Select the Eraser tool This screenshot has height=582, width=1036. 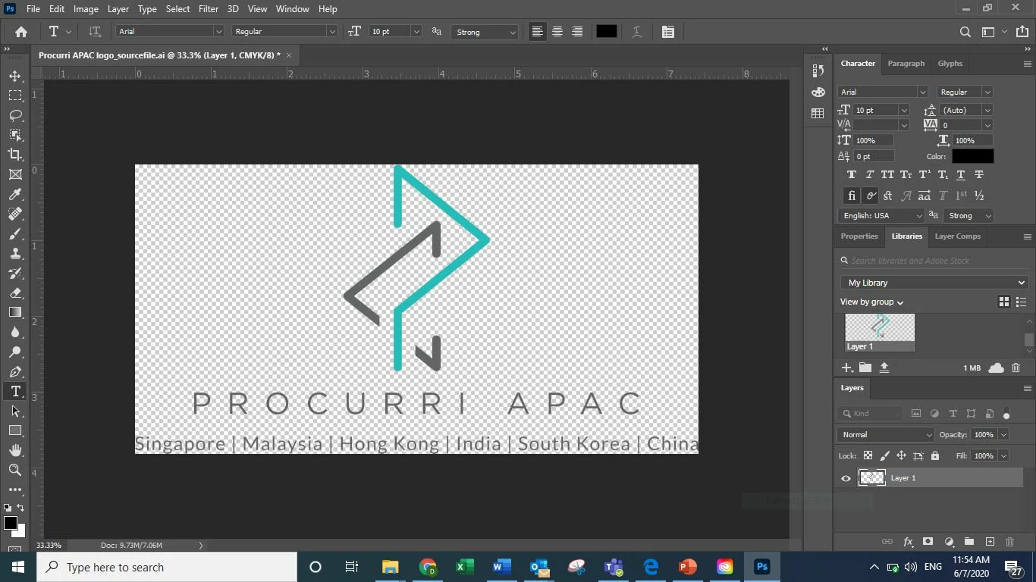tap(15, 293)
